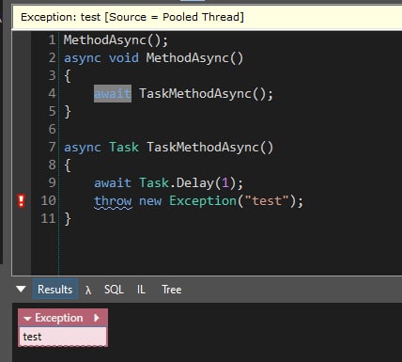Click 'MethodAsync();' on line 1
This screenshot has height=362, width=402.
click(116, 40)
